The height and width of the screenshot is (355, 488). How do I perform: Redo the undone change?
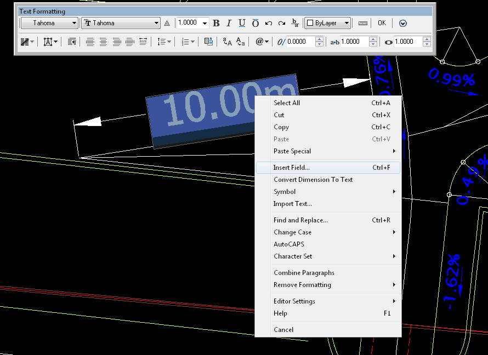point(281,23)
